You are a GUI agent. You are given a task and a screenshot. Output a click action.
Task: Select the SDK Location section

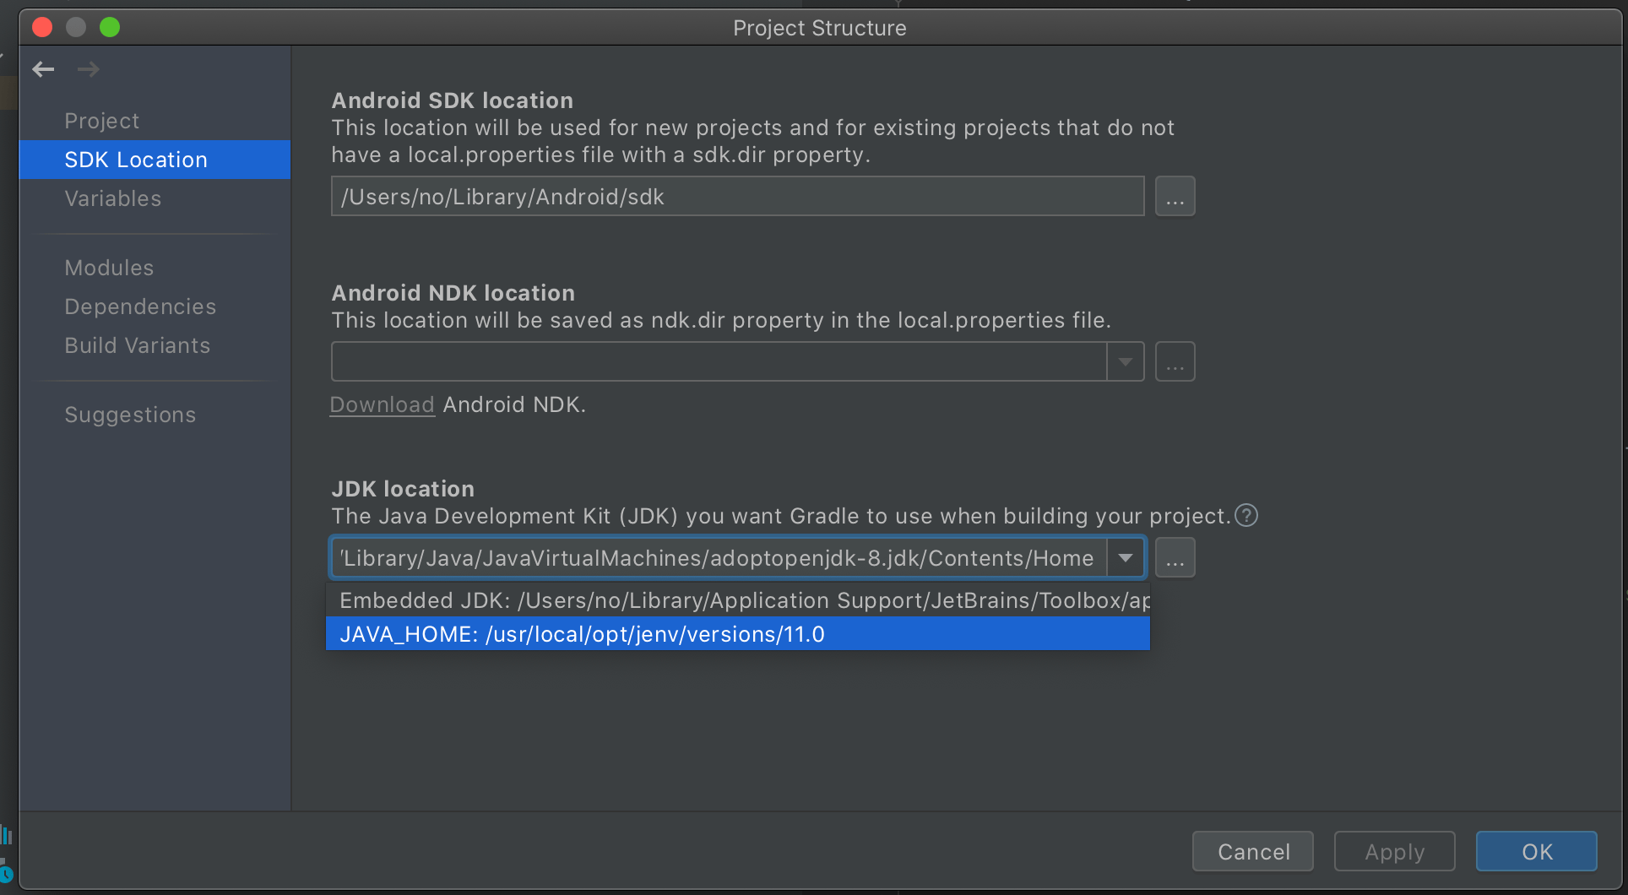tap(135, 159)
